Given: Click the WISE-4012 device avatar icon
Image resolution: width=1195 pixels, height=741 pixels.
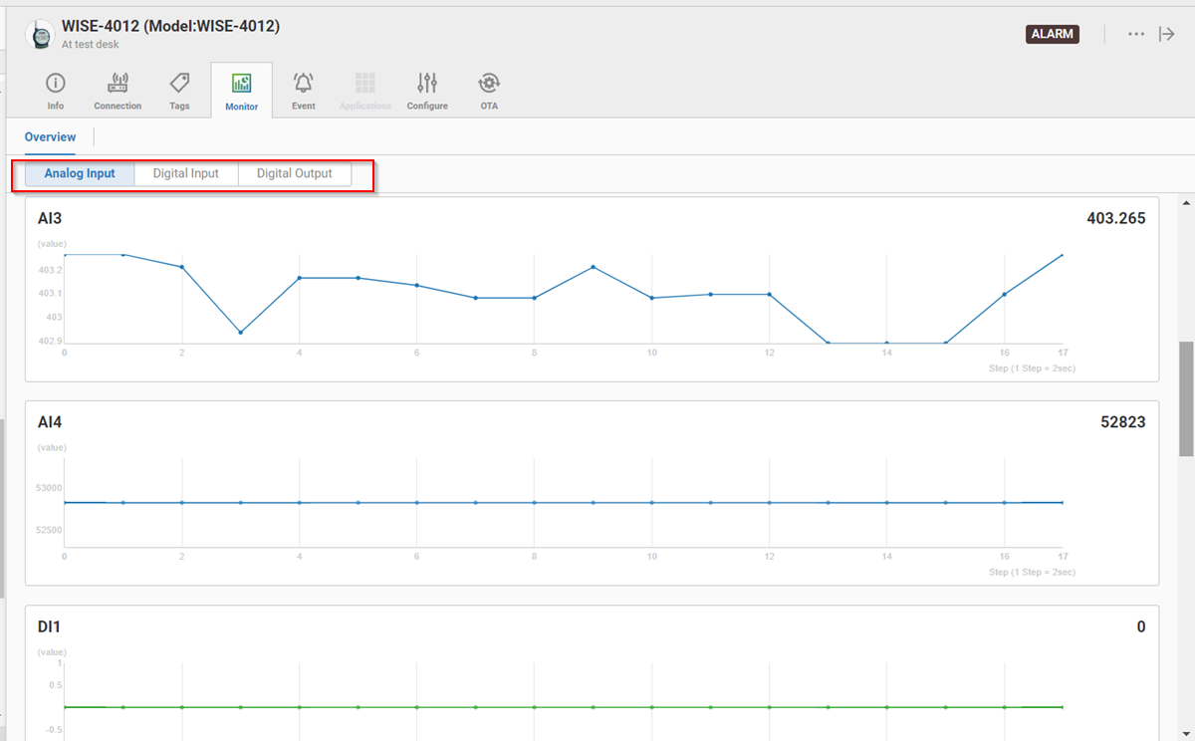Looking at the screenshot, I should [39, 35].
